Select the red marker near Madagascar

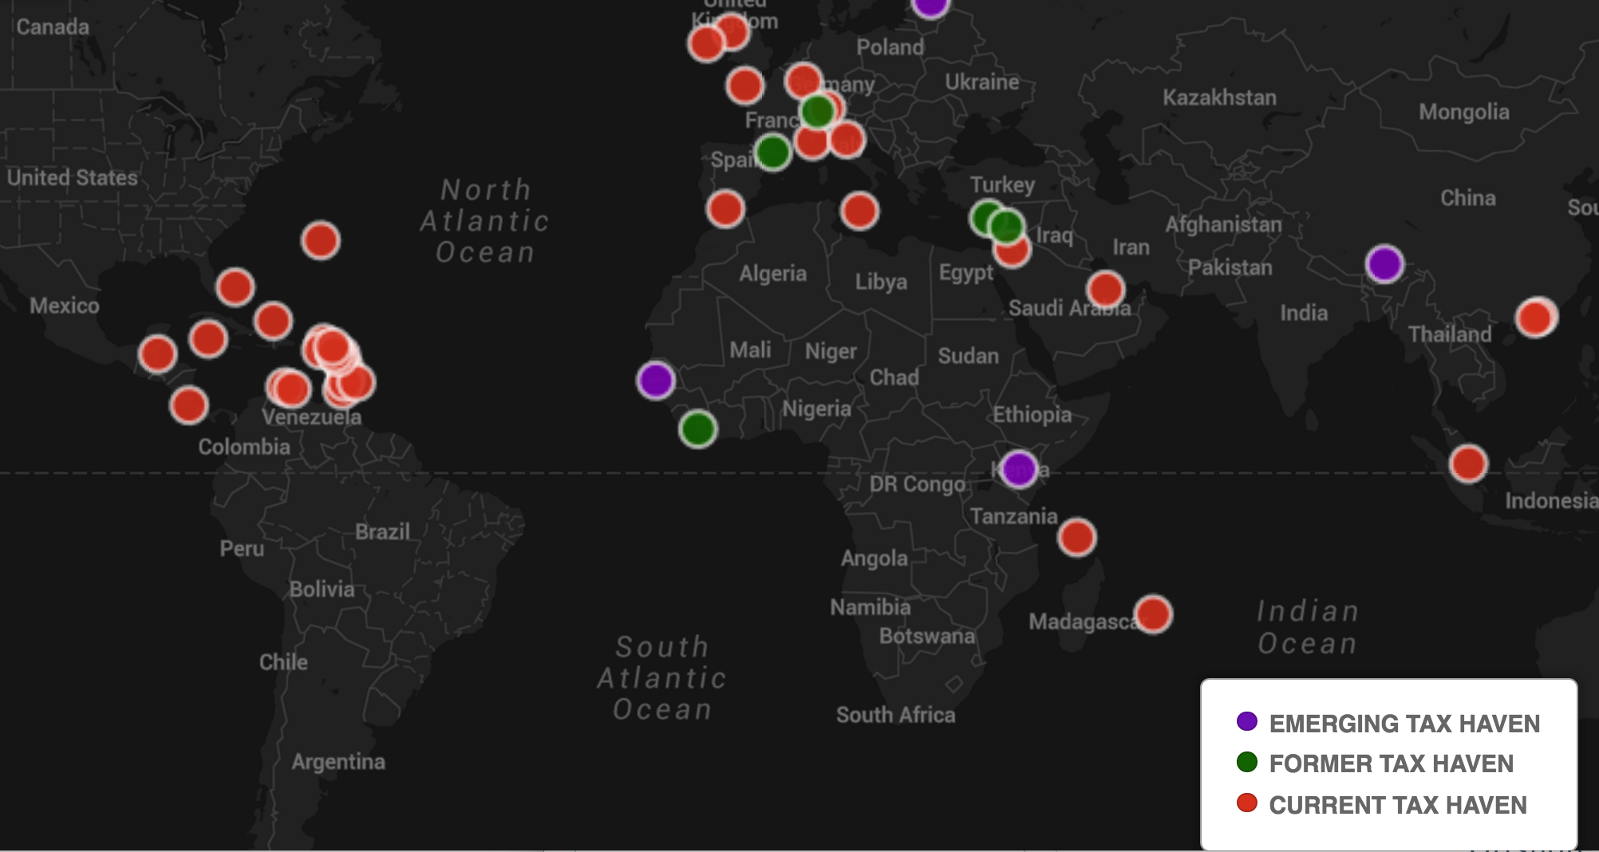coord(1155,613)
